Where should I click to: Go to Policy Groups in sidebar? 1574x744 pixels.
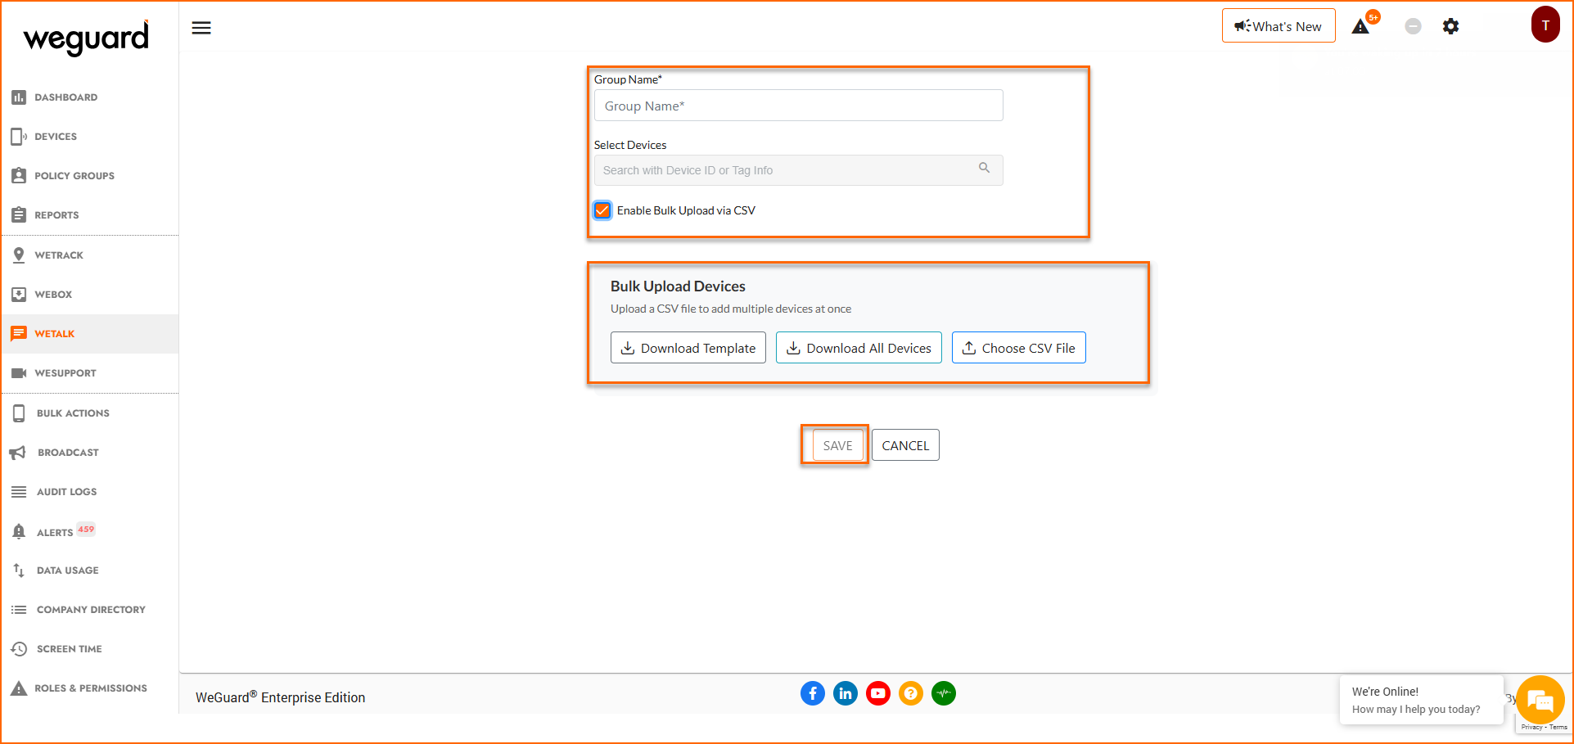tap(74, 176)
